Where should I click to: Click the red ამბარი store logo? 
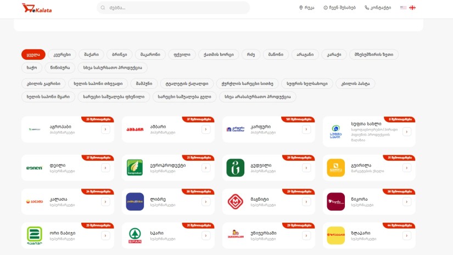click(135, 129)
